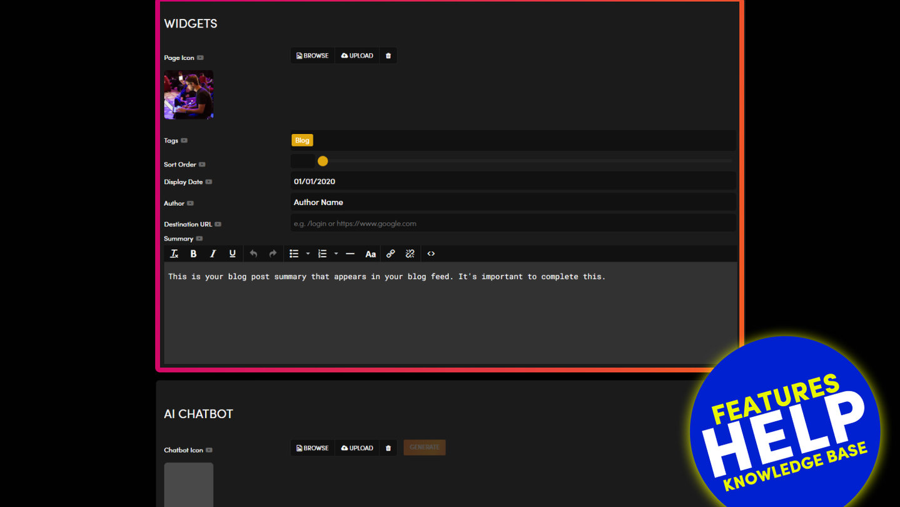Upload a Chatbot Icon image
The height and width of the screenshot is (507, 900).
coord(357,448)
